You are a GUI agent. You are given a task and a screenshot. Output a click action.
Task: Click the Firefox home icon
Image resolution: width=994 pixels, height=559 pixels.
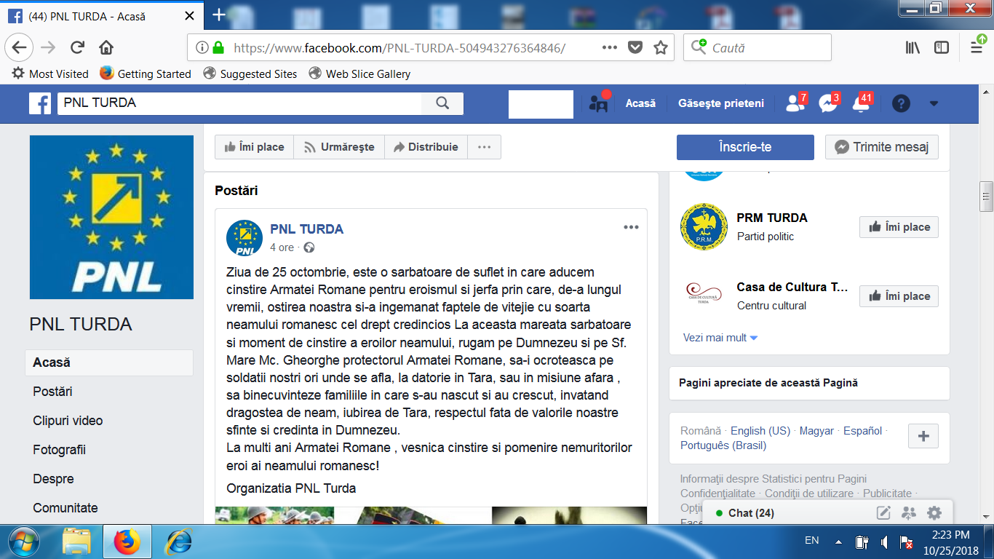(x=106, y=48)
